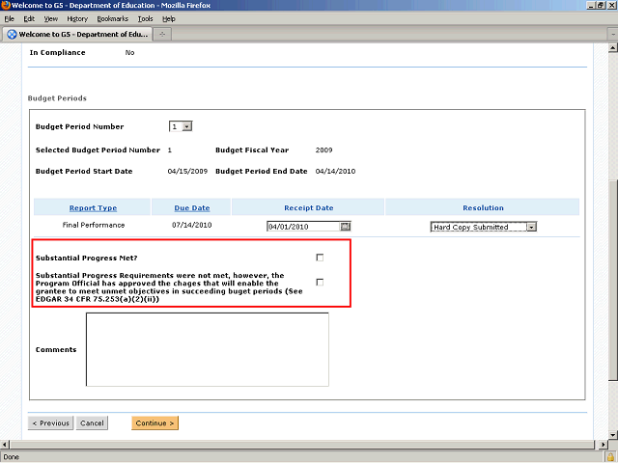Click the vertical scrollbar up arrow
The height and width of the screenshot is (463, 618).
[x=613, y=48]
